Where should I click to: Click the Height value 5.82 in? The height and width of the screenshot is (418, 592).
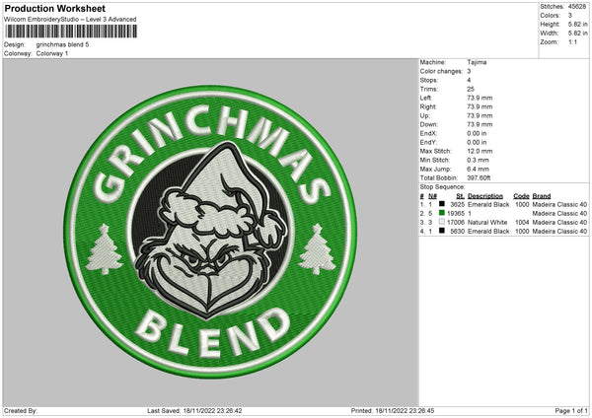point(577,24)
